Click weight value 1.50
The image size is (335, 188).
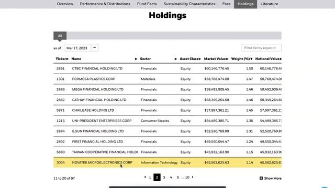(250, 68)
